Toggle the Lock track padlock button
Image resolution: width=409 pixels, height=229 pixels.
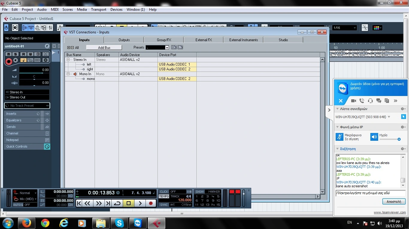coord(30,60)
